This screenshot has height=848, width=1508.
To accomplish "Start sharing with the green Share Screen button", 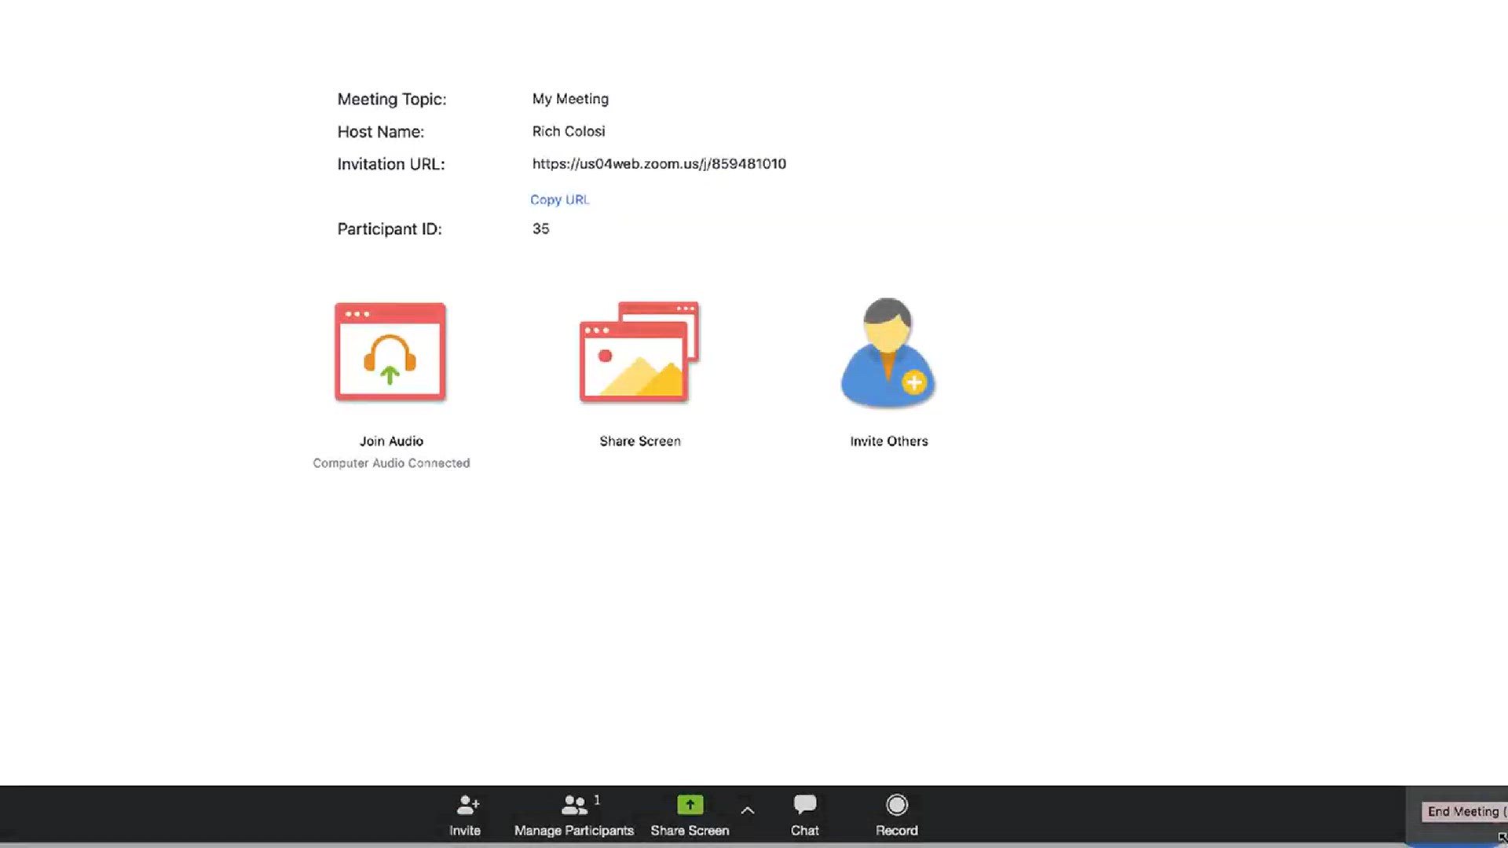I will tap(690, 815).
